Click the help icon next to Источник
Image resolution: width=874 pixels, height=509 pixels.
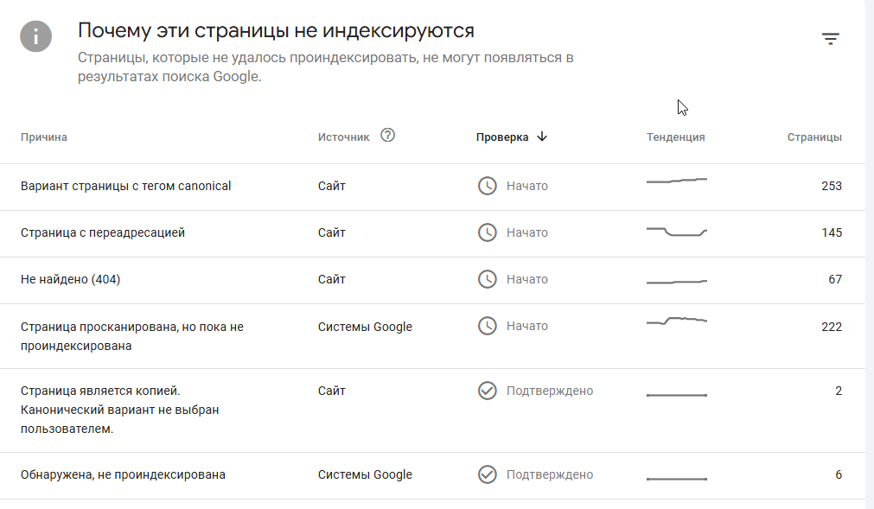(x=387, y=135)
